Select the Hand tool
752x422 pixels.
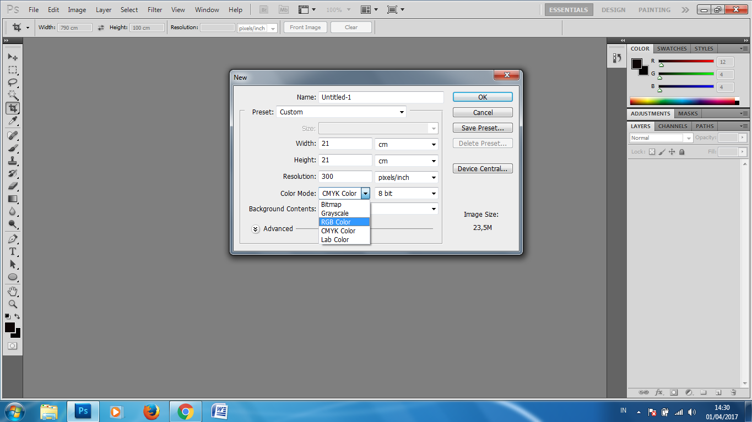[13, 291]
